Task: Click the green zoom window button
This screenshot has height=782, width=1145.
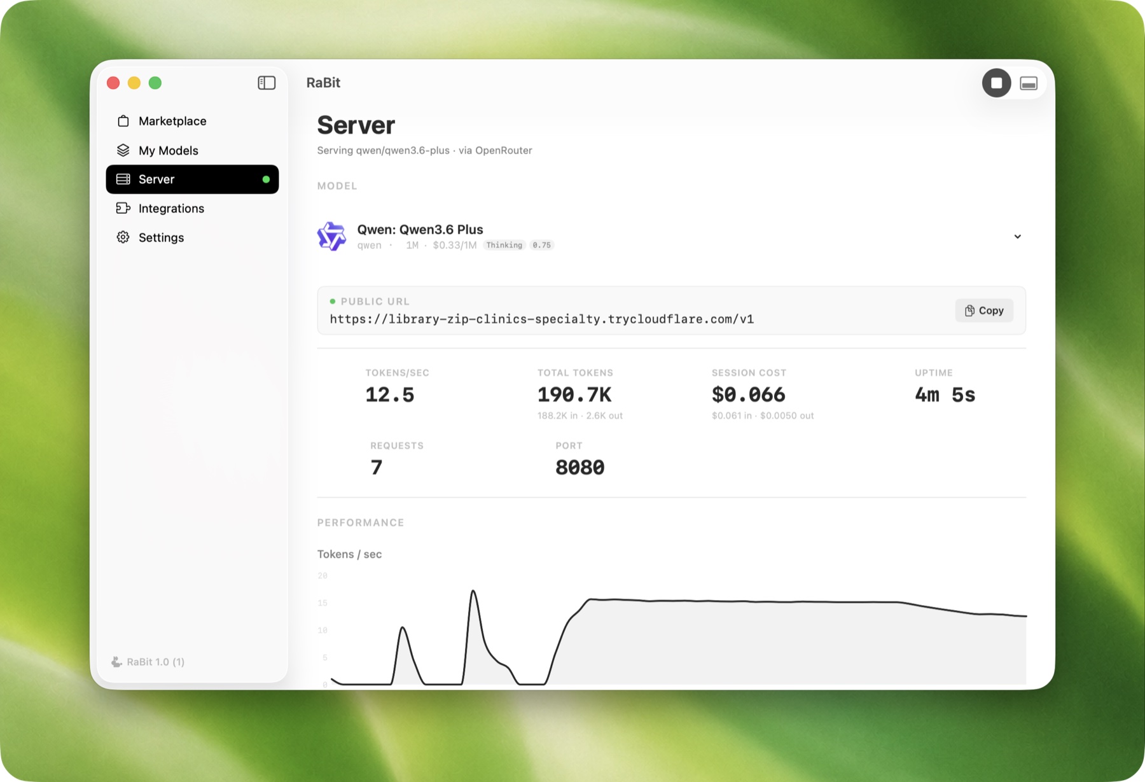Action: (x=155, y=83)
